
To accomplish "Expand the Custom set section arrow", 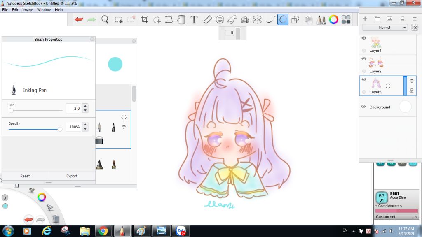I will click(x=416, y=217).
